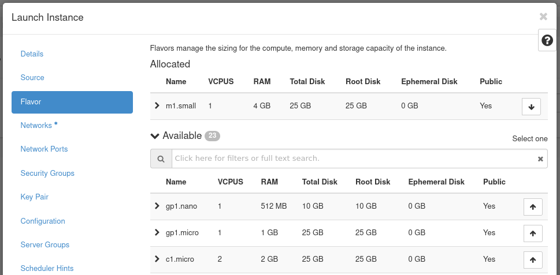
Task: Click the search magnifier icon
Action: [161, 159]
